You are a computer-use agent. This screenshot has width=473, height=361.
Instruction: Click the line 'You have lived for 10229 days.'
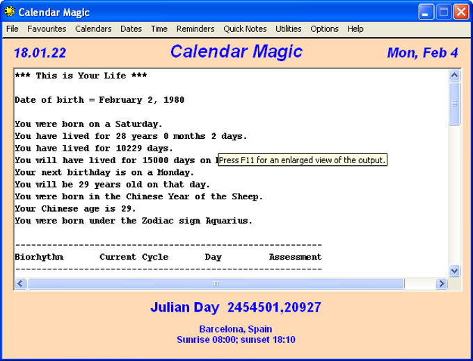pyautogui.click(x=94, y=148)
